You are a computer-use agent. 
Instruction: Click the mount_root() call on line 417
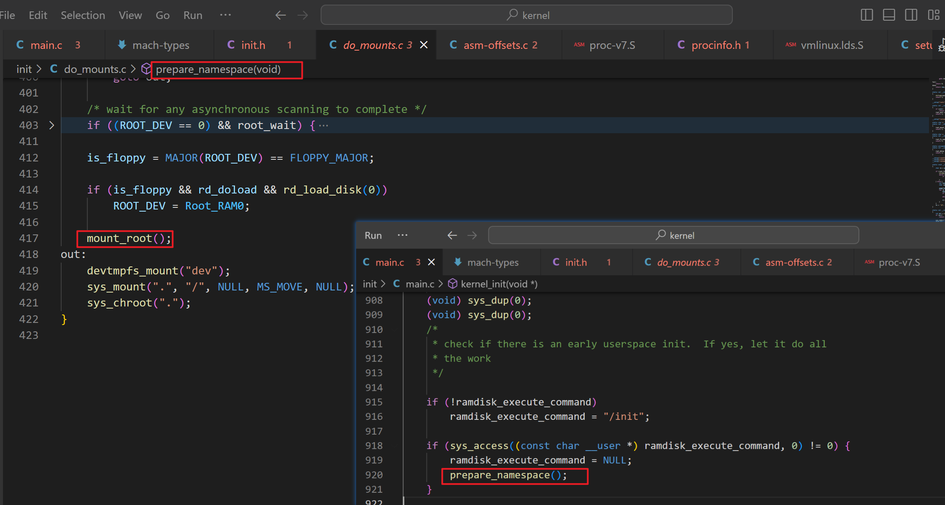(129, 239)
